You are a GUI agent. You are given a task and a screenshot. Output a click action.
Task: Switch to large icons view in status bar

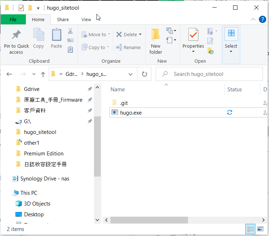[x=259, y=229]
